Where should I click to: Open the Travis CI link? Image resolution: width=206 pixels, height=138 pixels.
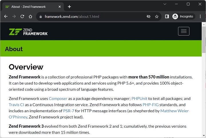pos(16,105)
